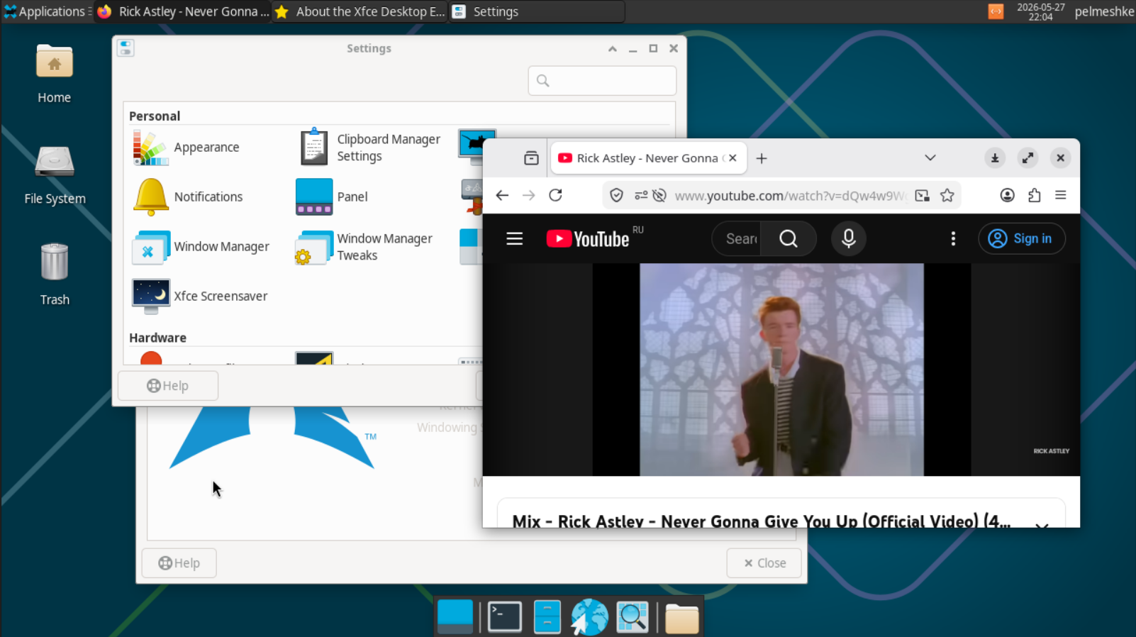
Task: Select the Home desktop icon
Action: (x=55, y=74)
